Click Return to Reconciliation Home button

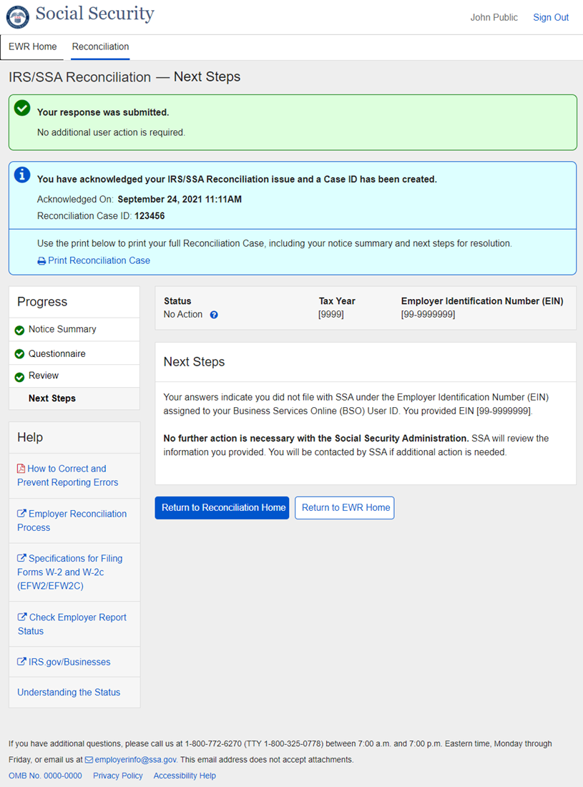[222, 508]
